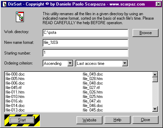Select file-006.doc in the list
Image resolution: width=163 pixels, height=128 pixels.
pyautogui.click(x=15, y=83)
